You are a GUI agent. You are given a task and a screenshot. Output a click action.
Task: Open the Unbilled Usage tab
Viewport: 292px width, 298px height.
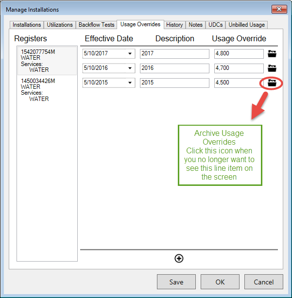(246, 25)
